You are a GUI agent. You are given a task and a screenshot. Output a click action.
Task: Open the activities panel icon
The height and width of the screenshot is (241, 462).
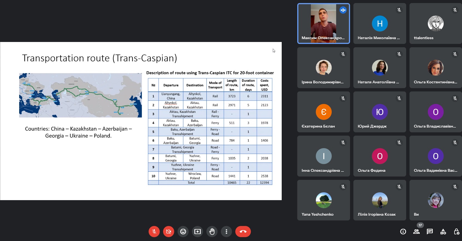(x=443, y=232)
